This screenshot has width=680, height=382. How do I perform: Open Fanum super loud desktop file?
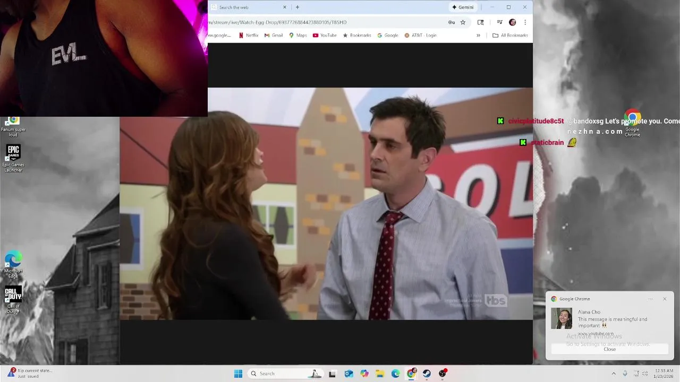pyautogui.click(x=13, y=127)
